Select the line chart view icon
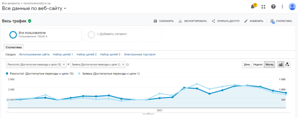This screenshot has height=118, width=298. [281, 65]
